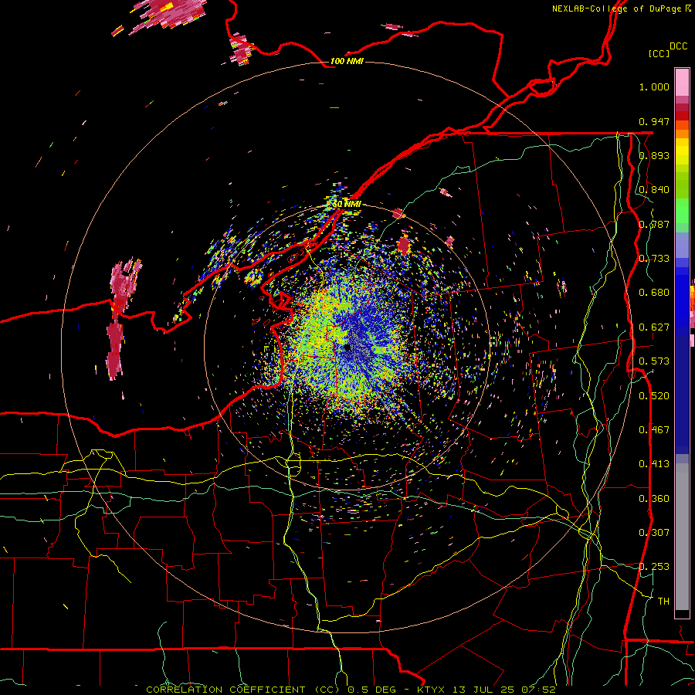Select the 0.573 scale value
Screen dimensions: 695x695
[654, 361]
